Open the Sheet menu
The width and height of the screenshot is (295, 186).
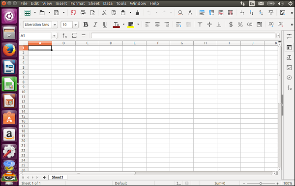(94, 3)
